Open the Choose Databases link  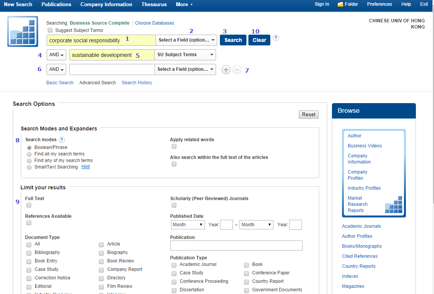pos(154,23)
